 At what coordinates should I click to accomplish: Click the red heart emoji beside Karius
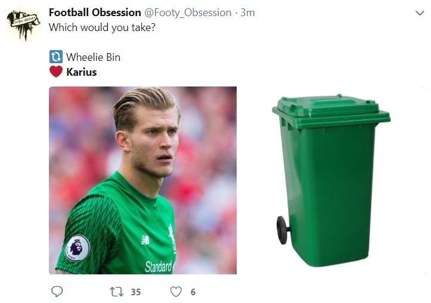(x=55, y=72)
